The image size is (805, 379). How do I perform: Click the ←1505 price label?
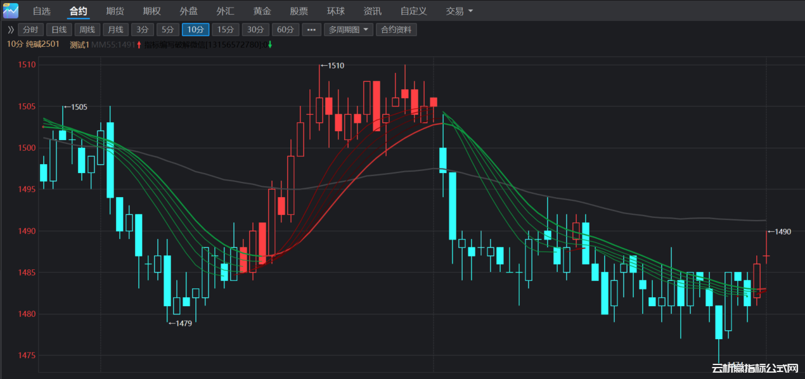(x=75, y=107)
